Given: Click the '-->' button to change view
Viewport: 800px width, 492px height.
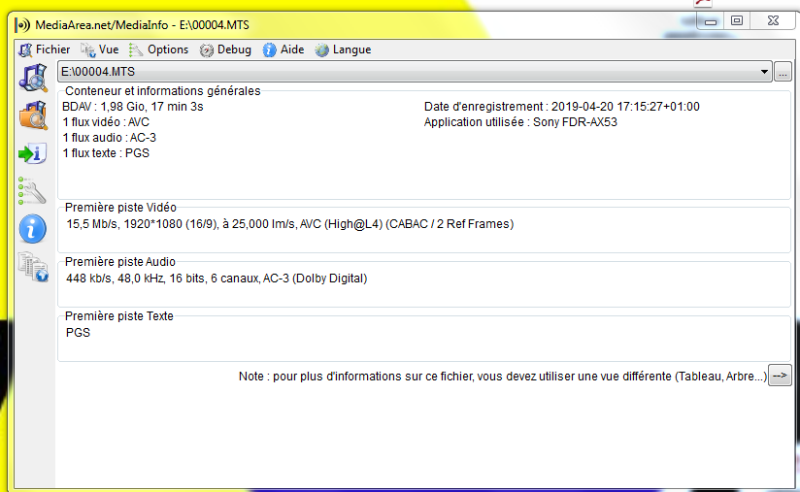Looking at the screenshot, I should click(780, 376).
